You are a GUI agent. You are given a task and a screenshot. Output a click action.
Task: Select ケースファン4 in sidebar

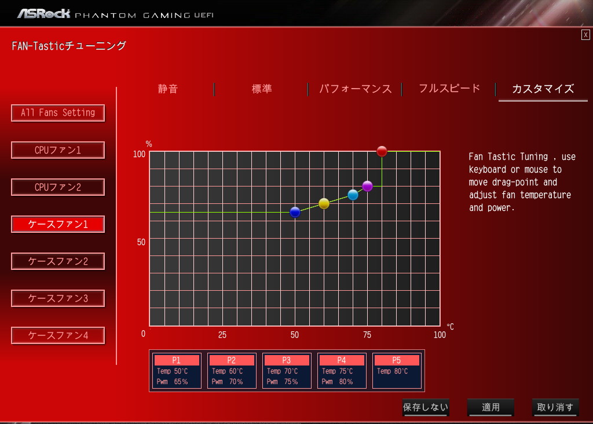coord(58,335)
